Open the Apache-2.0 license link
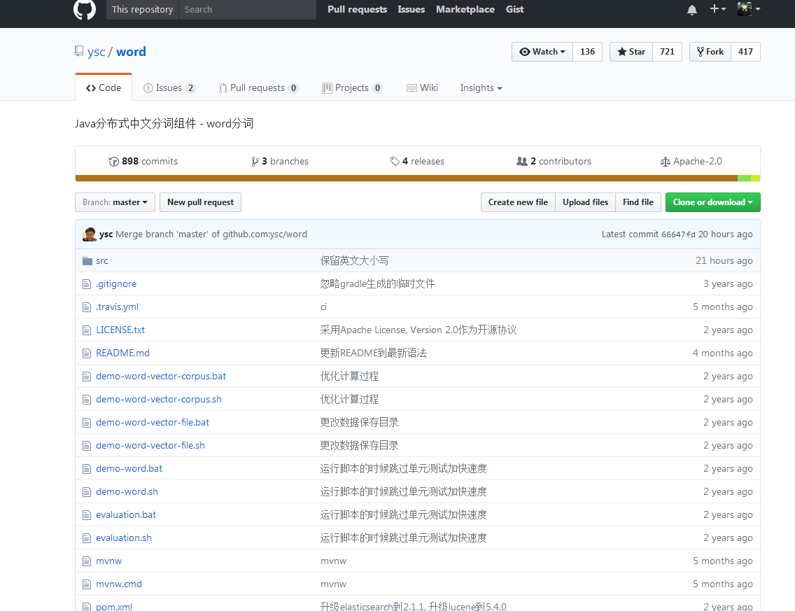This screenshot has height=611, width=795. 691,161
